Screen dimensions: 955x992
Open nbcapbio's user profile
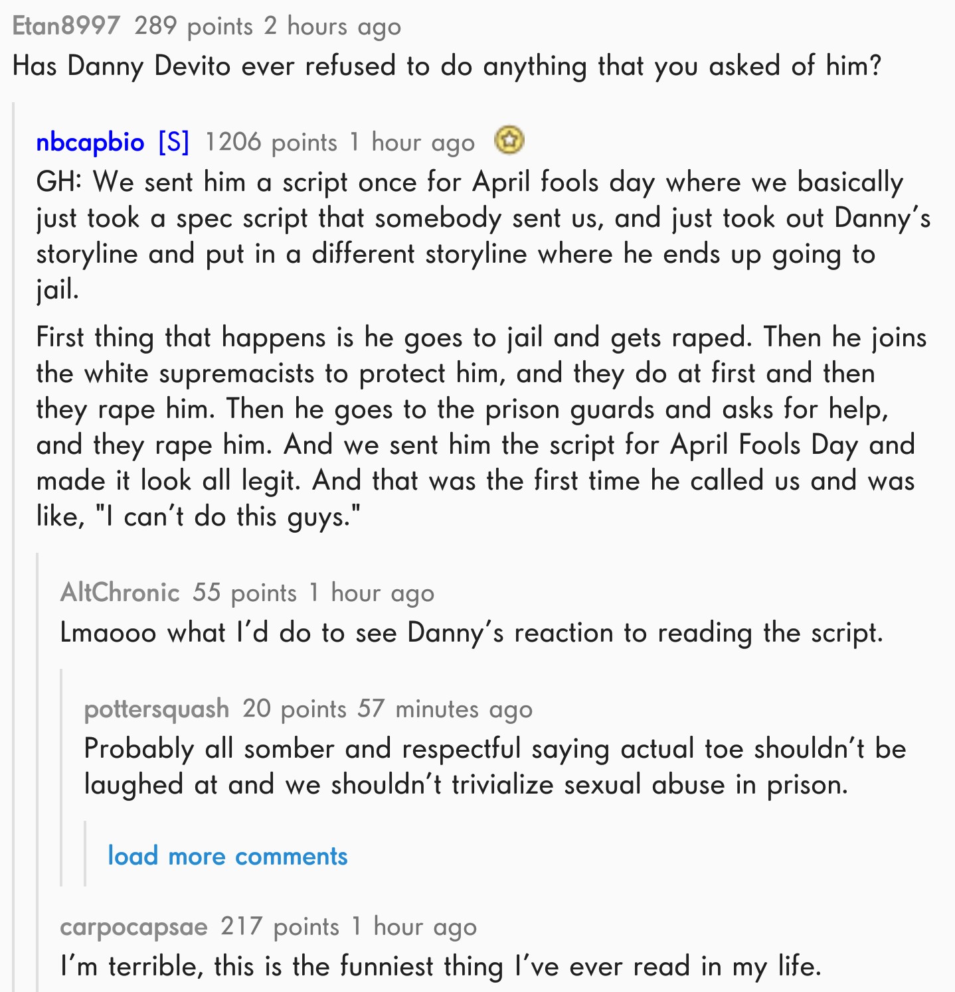pos(90,142)
